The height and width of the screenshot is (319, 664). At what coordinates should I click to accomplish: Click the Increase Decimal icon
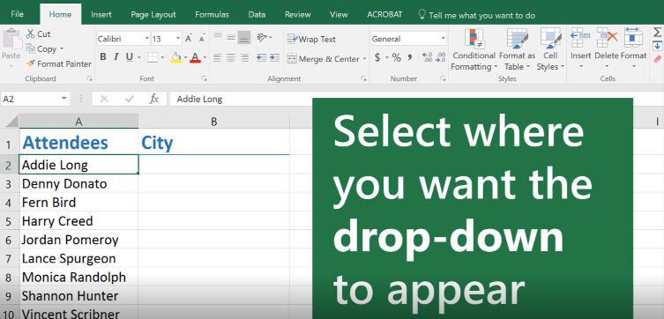[x=428, y=57]
